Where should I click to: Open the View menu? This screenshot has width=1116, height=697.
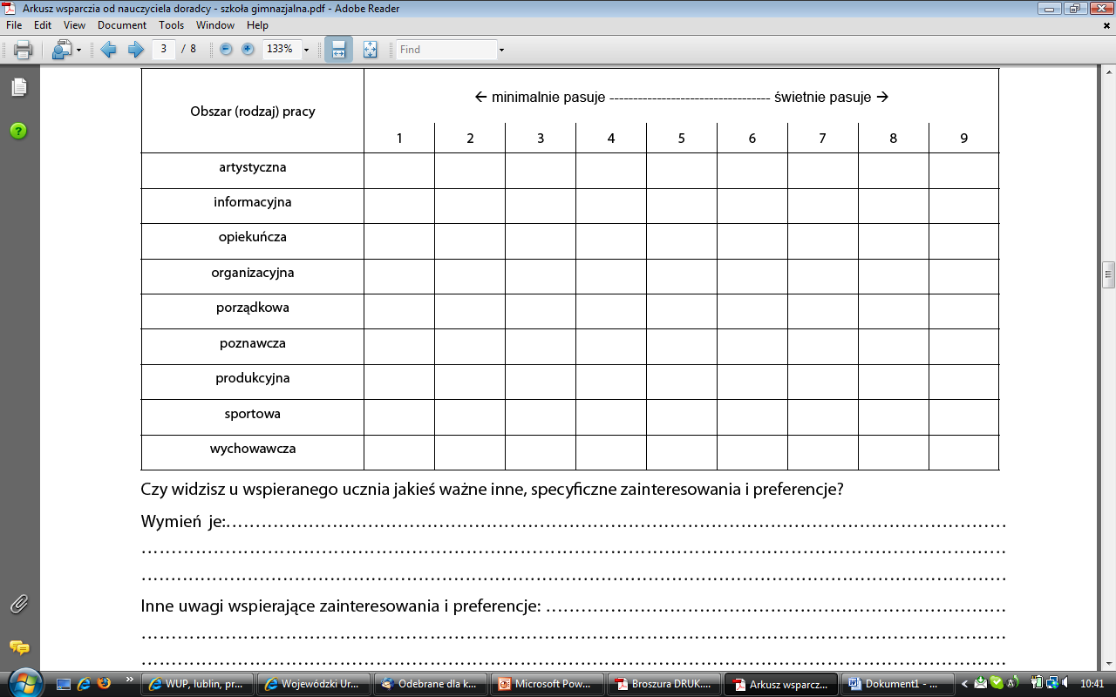point(74,25)
